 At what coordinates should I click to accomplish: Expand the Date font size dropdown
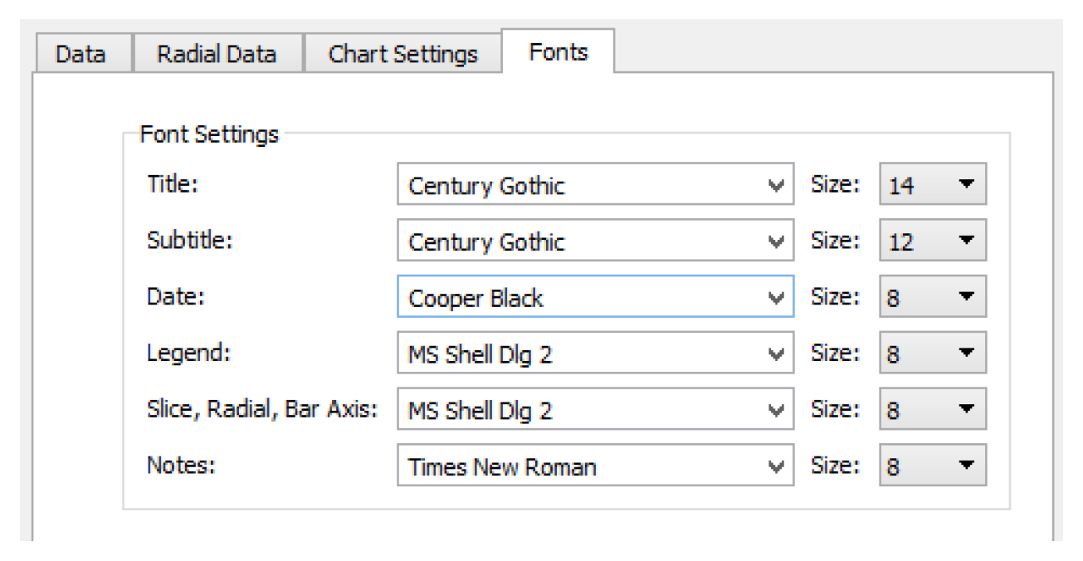pyautogui.click(x=932, y=298)
